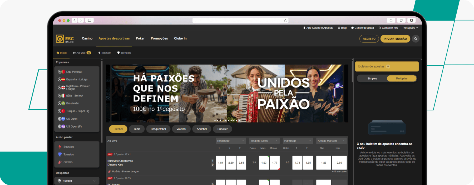The height and width of the screenshot is (185, 474).
Task: Switch to the Booster tab
Action: (x=105, y=53)
